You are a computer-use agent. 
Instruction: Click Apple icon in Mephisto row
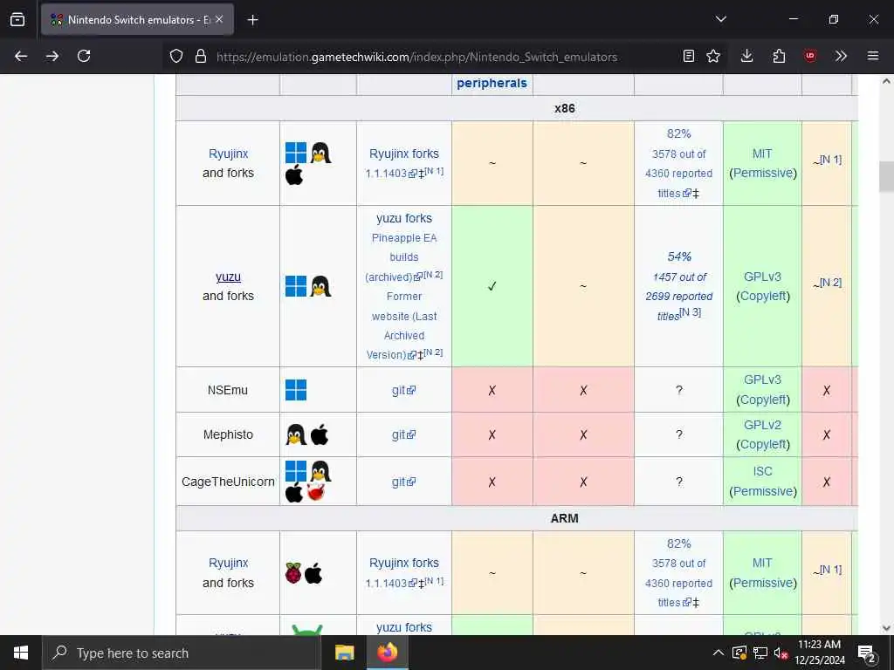(320, 434)
